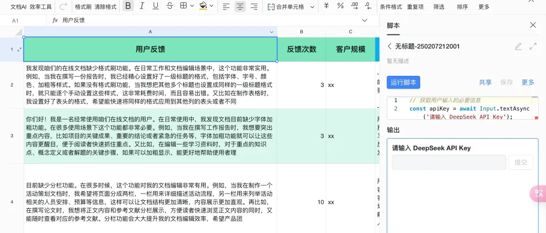546x233 pixels.
Task: Select column C header
Action: pos(351,32)
